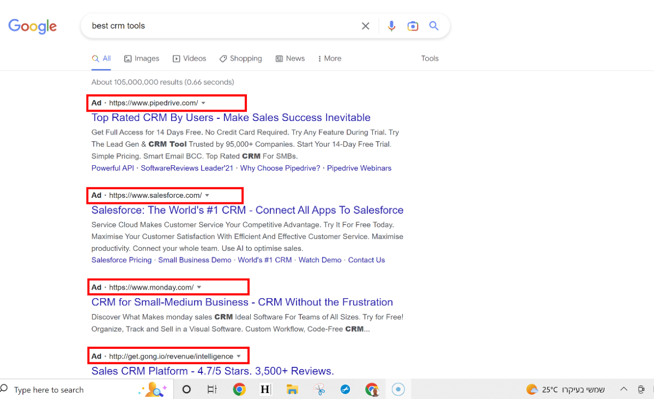The image size is (654, 399).
Task: Click the http://get.gong.io/revenue/intelligence ad URL
Action: (171, 356)
